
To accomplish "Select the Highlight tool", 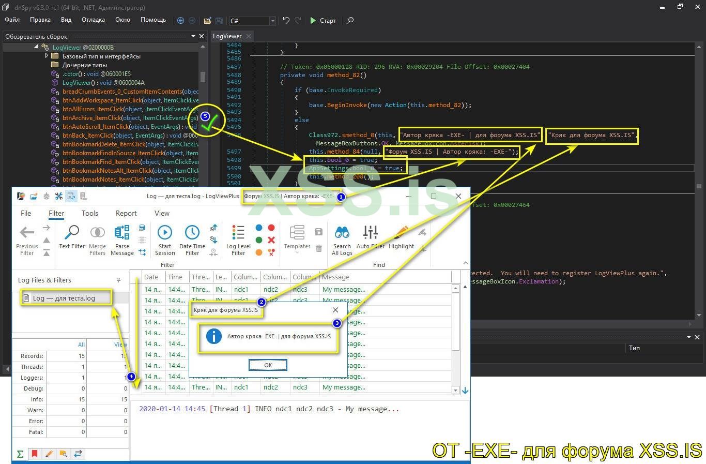I will pos(401,233).
